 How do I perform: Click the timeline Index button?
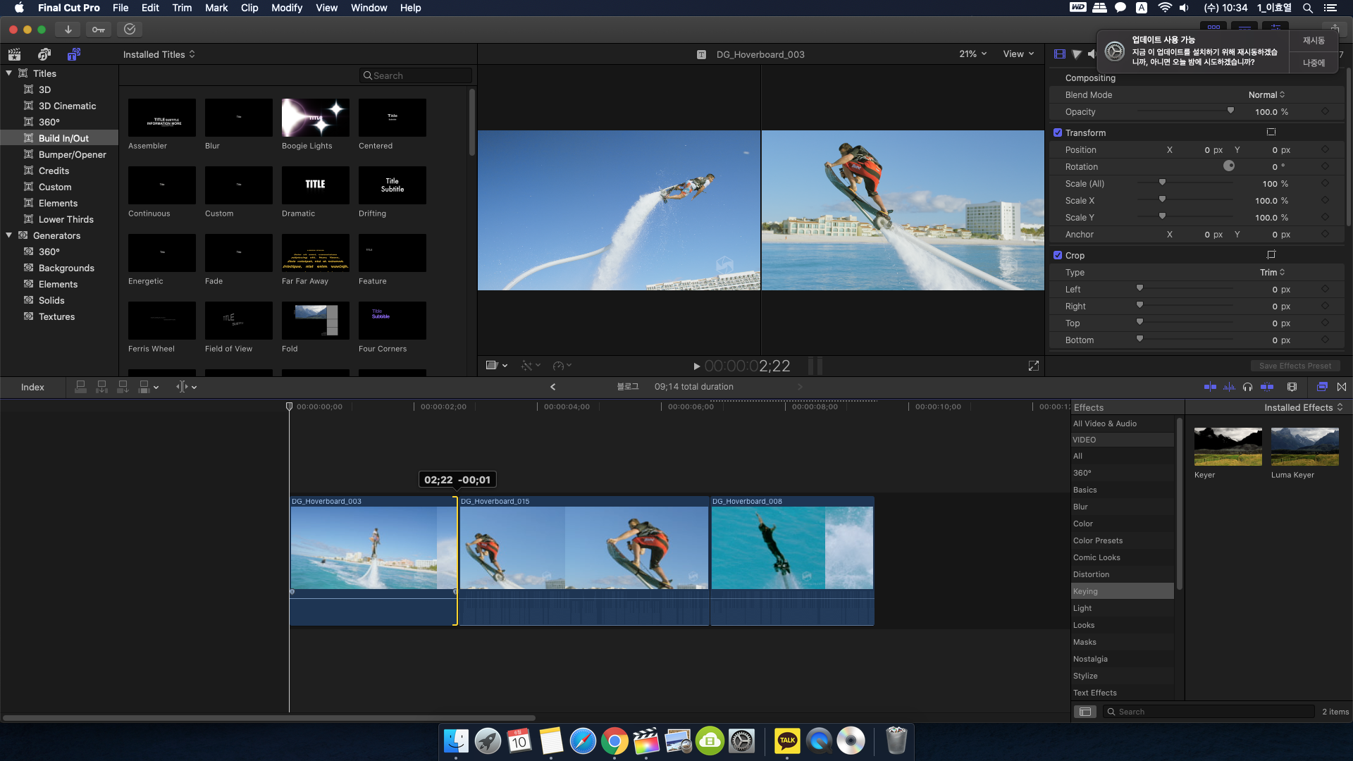pyautogui.click(x=32, y=387)
